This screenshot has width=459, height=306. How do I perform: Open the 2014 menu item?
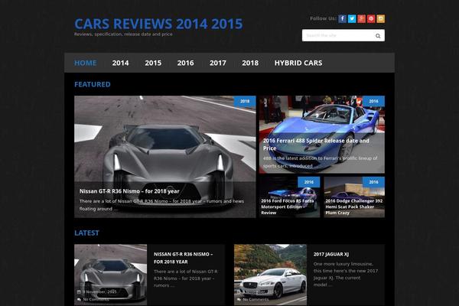(120, 63)
